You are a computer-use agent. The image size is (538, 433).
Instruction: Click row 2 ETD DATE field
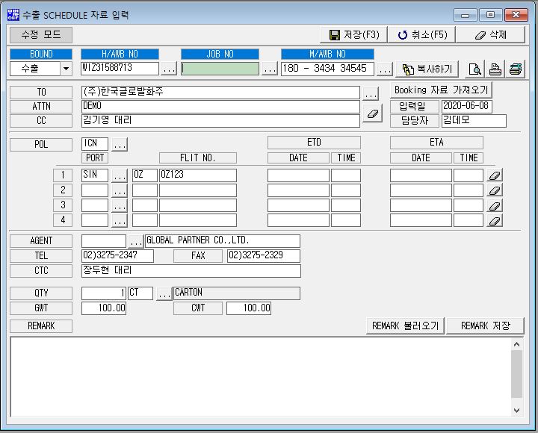point(298,190)
